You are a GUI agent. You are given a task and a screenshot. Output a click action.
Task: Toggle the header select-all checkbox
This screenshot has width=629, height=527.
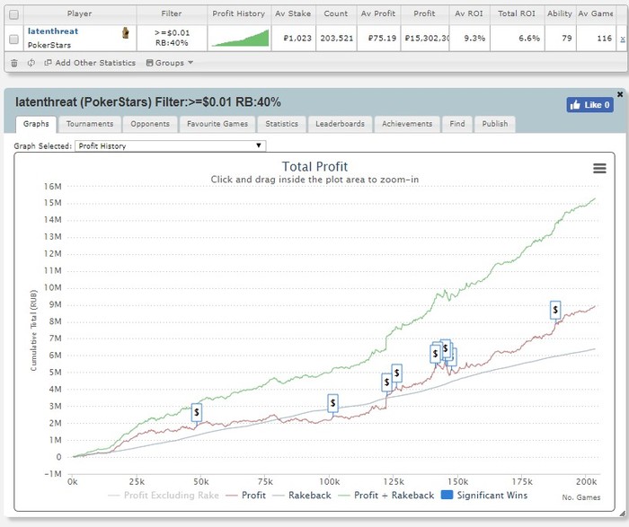click(14, 15)
